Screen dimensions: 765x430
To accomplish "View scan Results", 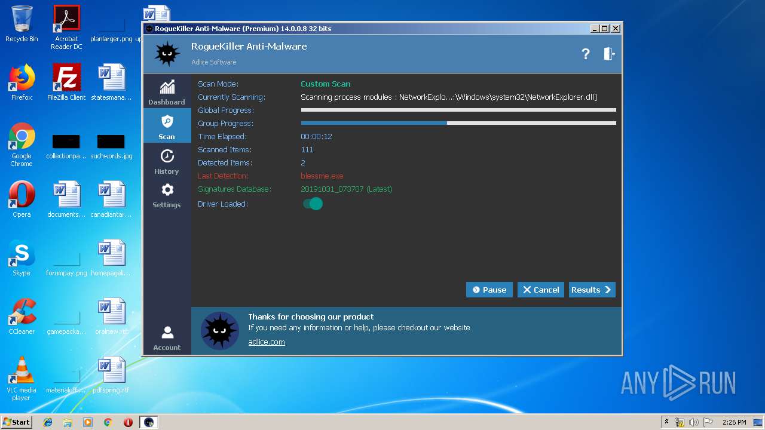I will [592, 290].
